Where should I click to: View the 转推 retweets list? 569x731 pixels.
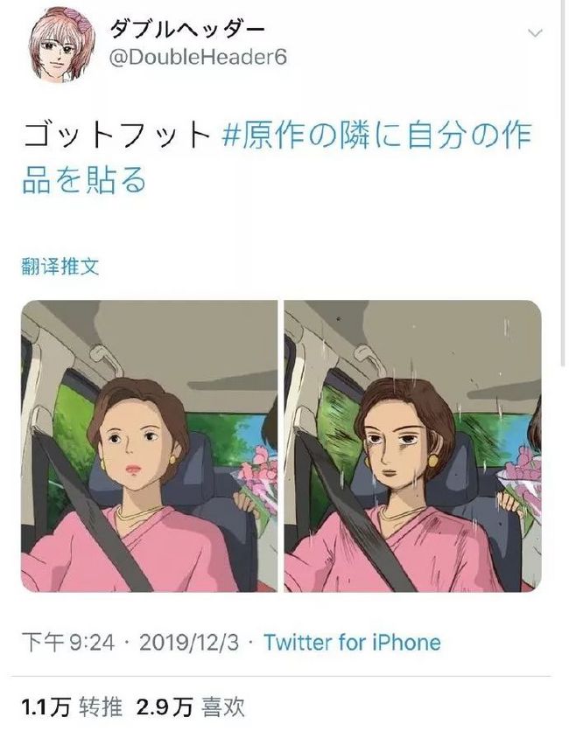click(101, 707)
